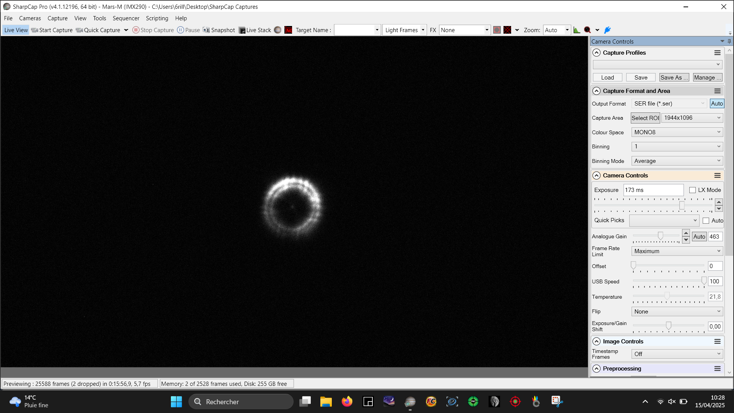
Task: Click Start Capture in the toolbar
Action: (x=52, y=30)
